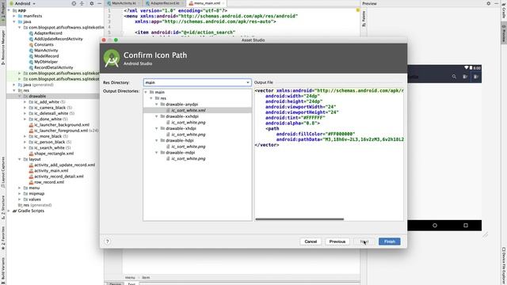This screenshot has height=285, width=507.
Task: Open activity_main.xml layout file
Action: coord(51,171)
